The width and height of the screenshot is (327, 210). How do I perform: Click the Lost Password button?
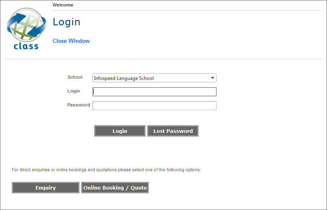[173, 131]
